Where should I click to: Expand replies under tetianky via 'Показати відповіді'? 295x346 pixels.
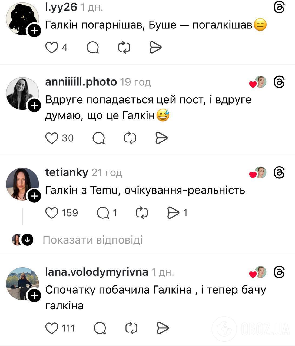(93, 239)
